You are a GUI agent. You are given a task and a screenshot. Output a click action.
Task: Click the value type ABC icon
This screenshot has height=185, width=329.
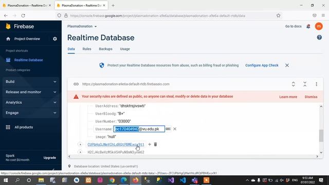tap(168, 129)
